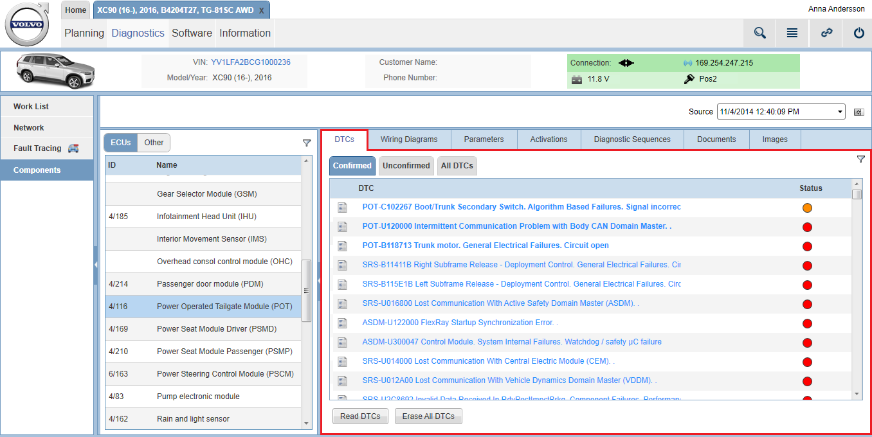Open document icon for POT-C102267 row

tap(342, 207)
